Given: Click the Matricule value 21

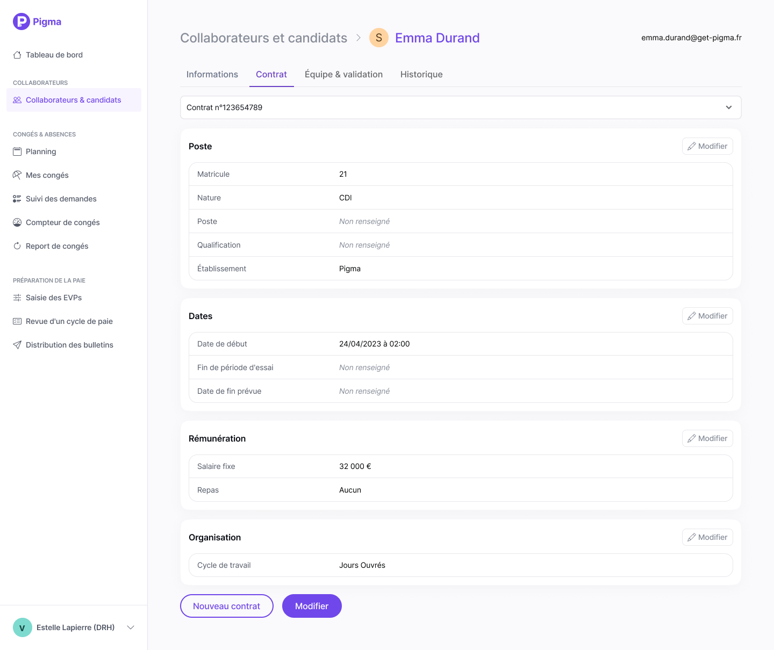Looking at the screenshot, I should [343, 174].
